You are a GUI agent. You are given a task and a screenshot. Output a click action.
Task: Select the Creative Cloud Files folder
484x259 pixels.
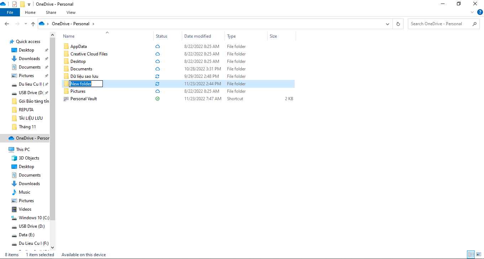(x=89, y=54)
